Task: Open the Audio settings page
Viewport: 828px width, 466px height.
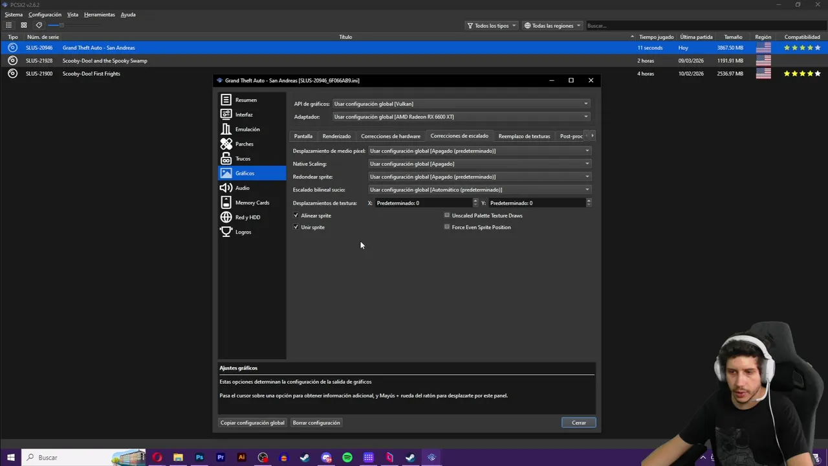Action: coord(252,188)
